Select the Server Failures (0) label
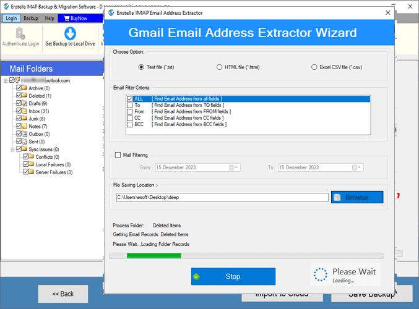Image resolution: width=419 pixels, height=309 pixels. click(54, 172)
